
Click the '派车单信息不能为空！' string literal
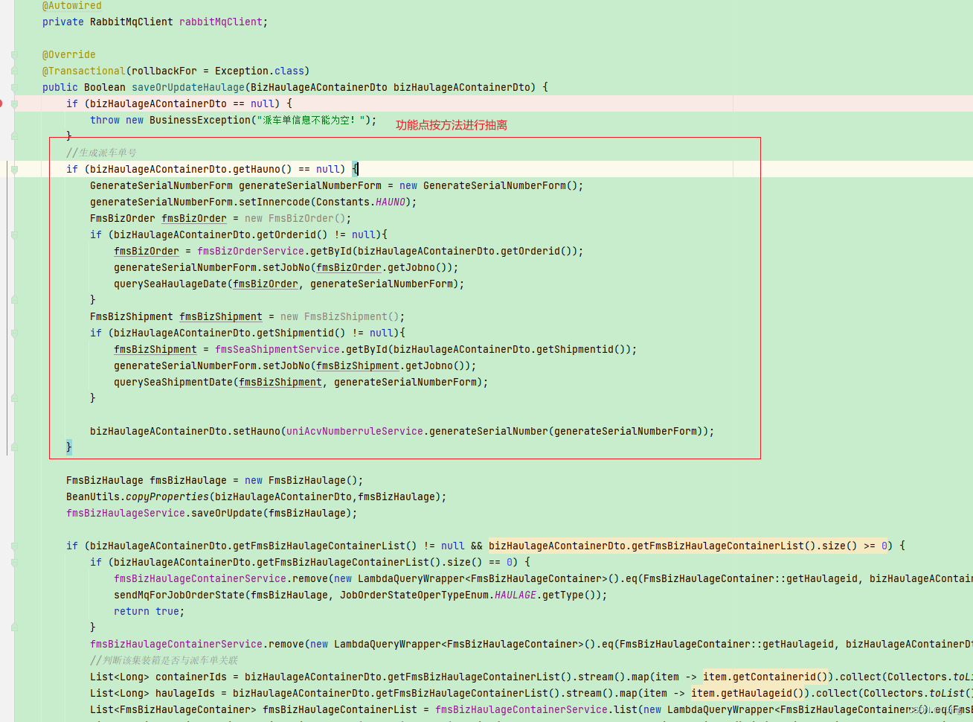(312, 120)
